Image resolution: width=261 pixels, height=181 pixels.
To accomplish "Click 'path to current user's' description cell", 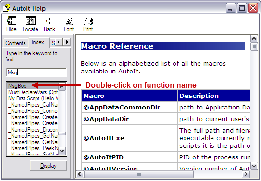I will pyautogui.click(x=214, y=119).
